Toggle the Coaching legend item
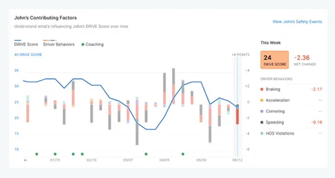 click(92, 45)
